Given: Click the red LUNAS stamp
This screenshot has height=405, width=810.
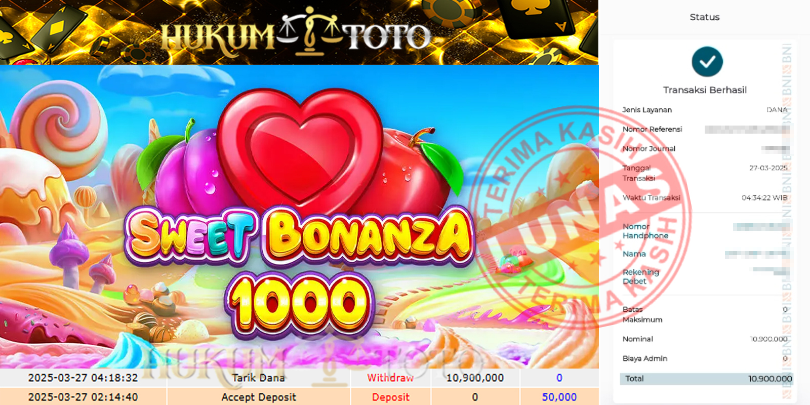Looking at the screenshot, I should click(x=582, y=218).
